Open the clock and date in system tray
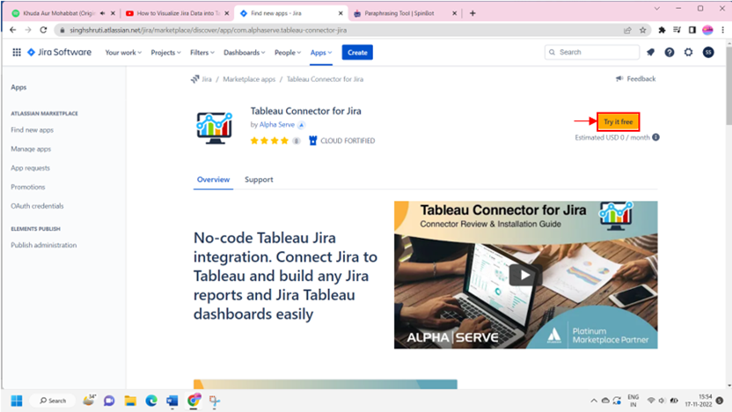Screen dimensions: 732x412 tap(699, 401)
